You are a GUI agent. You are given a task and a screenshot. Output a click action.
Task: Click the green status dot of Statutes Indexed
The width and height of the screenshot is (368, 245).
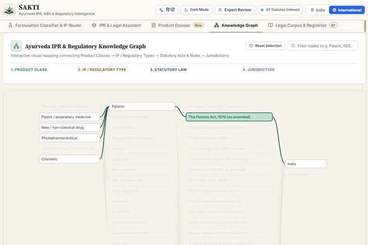click(262, 10)
